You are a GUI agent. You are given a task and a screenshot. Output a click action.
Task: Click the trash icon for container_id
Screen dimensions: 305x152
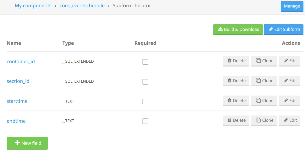(230, 61)
